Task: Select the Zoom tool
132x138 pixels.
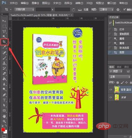Action: [x=4, y=121]
